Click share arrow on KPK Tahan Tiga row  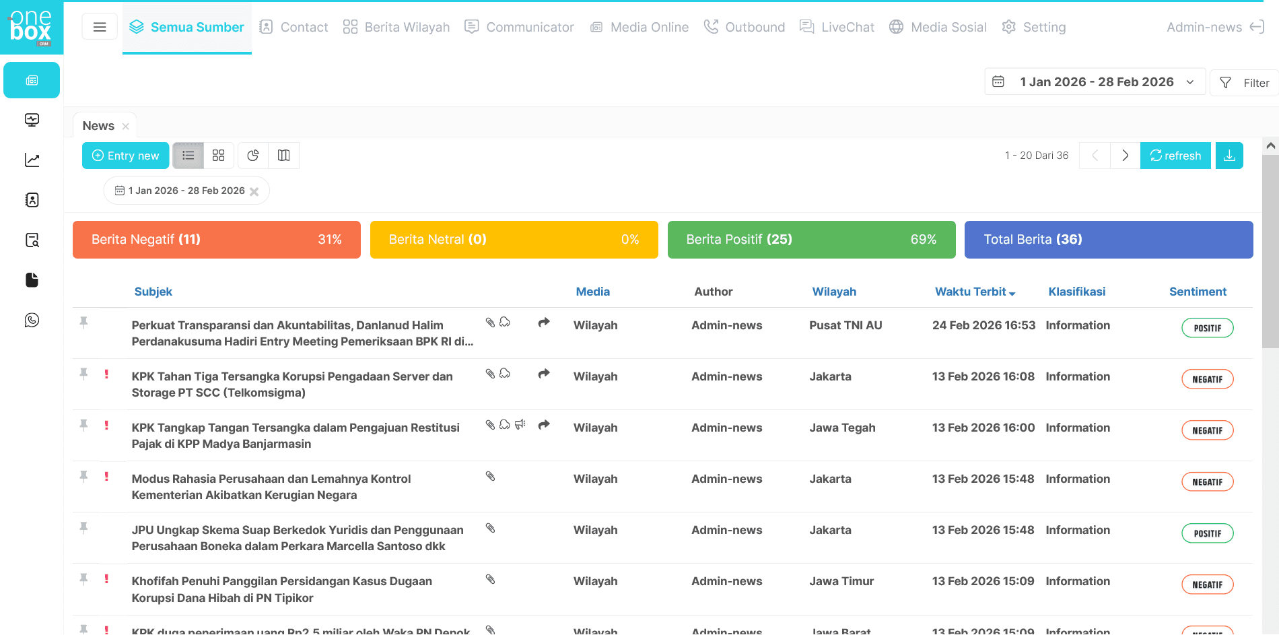point(544,374)
